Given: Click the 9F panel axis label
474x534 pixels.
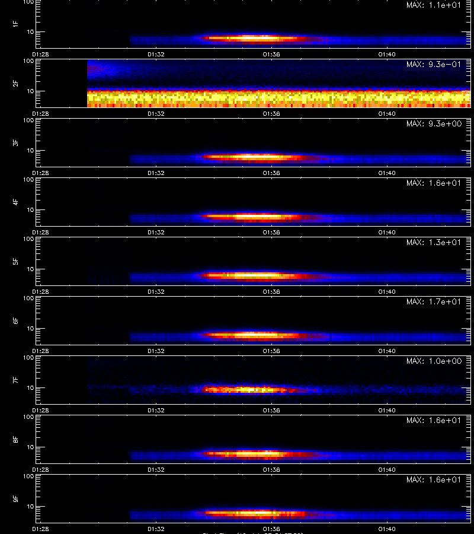Looking at the screenshot, I should click(15, 498).
